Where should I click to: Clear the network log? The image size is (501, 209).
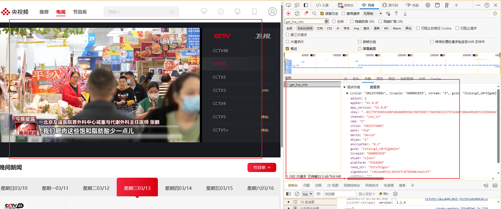pos(297,14)
